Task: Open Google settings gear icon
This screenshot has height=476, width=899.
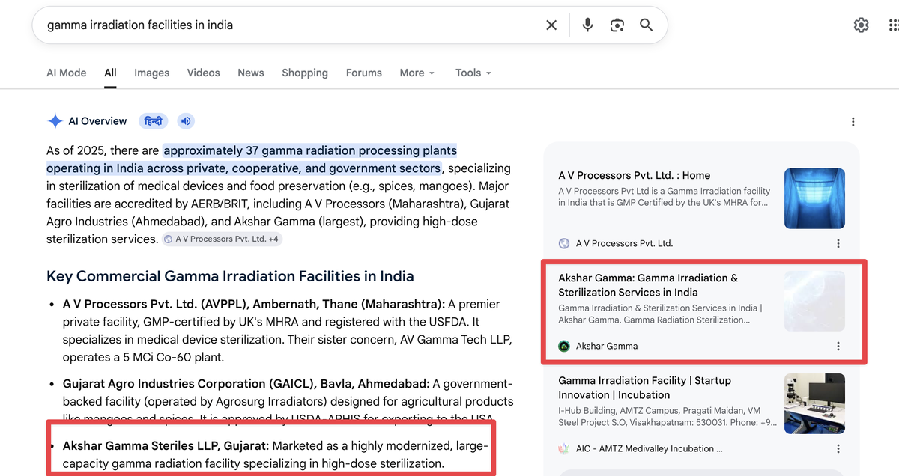Action: click(862, 25)
